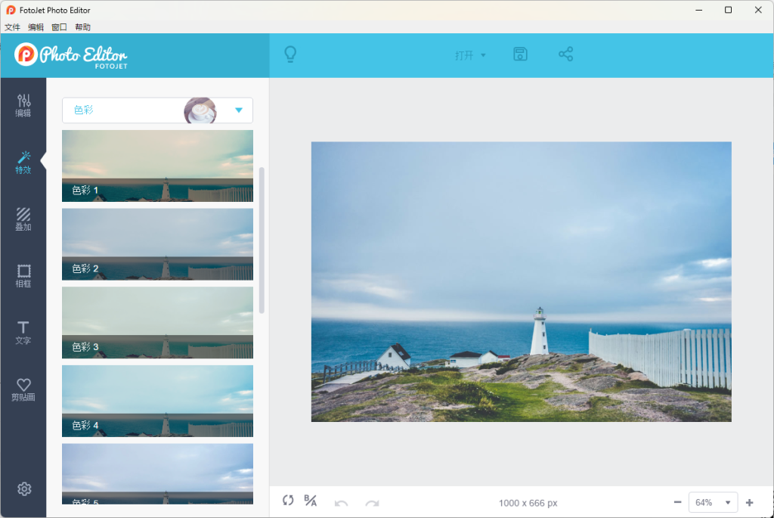The width and height of the screenshot is (774, 518).
Task: Expand the 64% zoom level dropdown
Action: click(713, 503)
